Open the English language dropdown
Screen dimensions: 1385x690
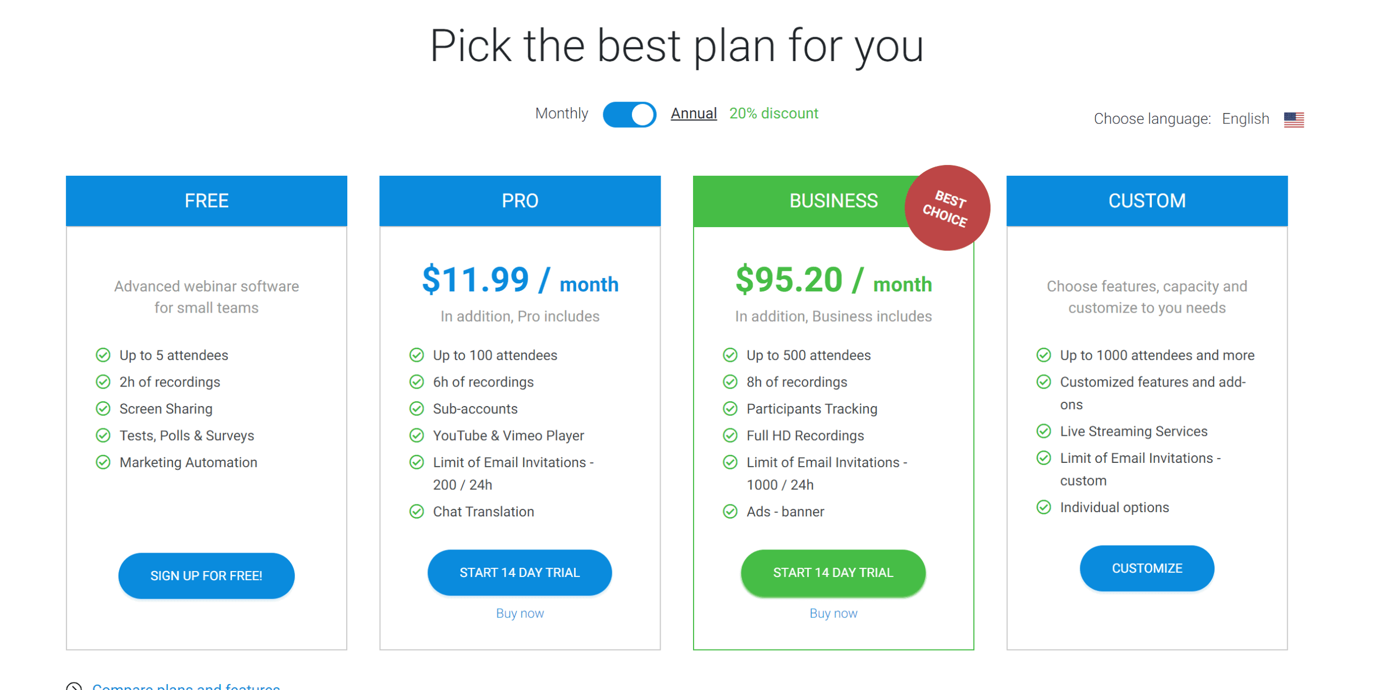point(1244,119)
